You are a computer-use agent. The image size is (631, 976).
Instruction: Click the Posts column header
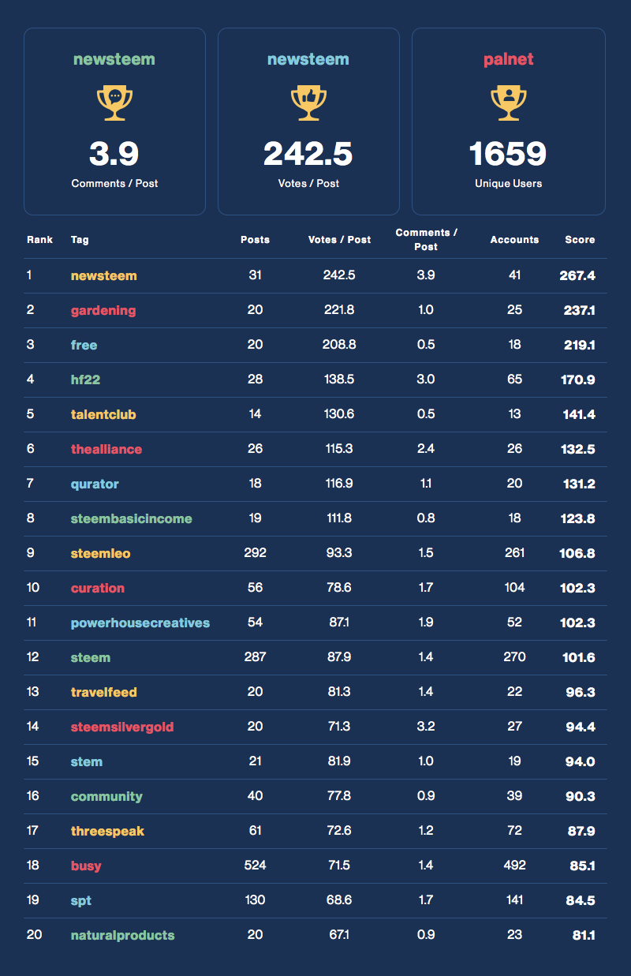tap(255, 239)
